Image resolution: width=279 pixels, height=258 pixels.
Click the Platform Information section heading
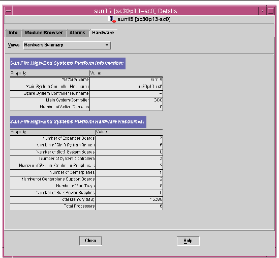click(x=68, y=63)
